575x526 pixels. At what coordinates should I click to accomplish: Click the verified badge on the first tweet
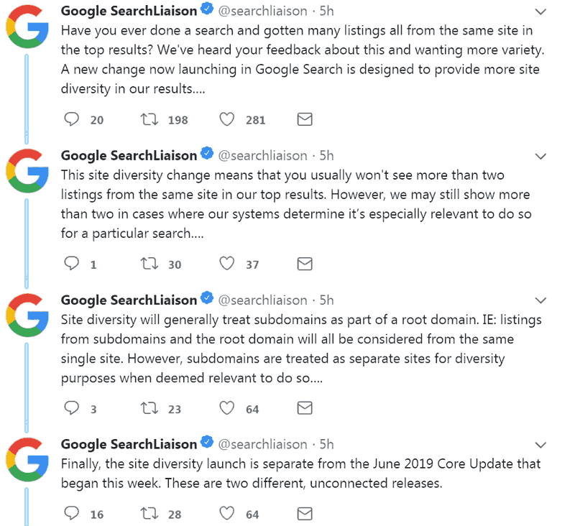coord(208,10)
